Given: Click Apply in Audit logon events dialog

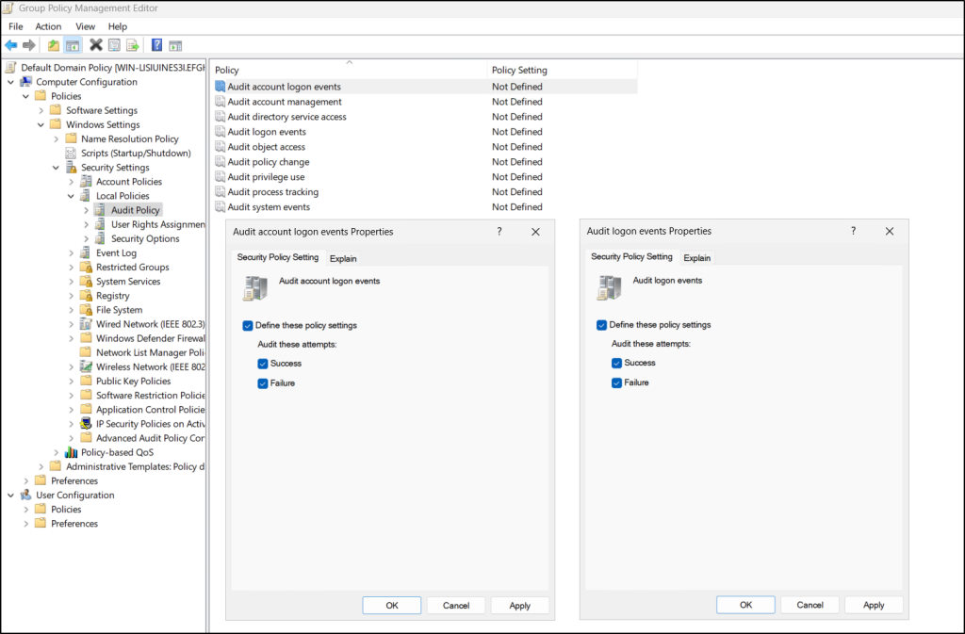Looking at the screenshot, I should 874,605.
